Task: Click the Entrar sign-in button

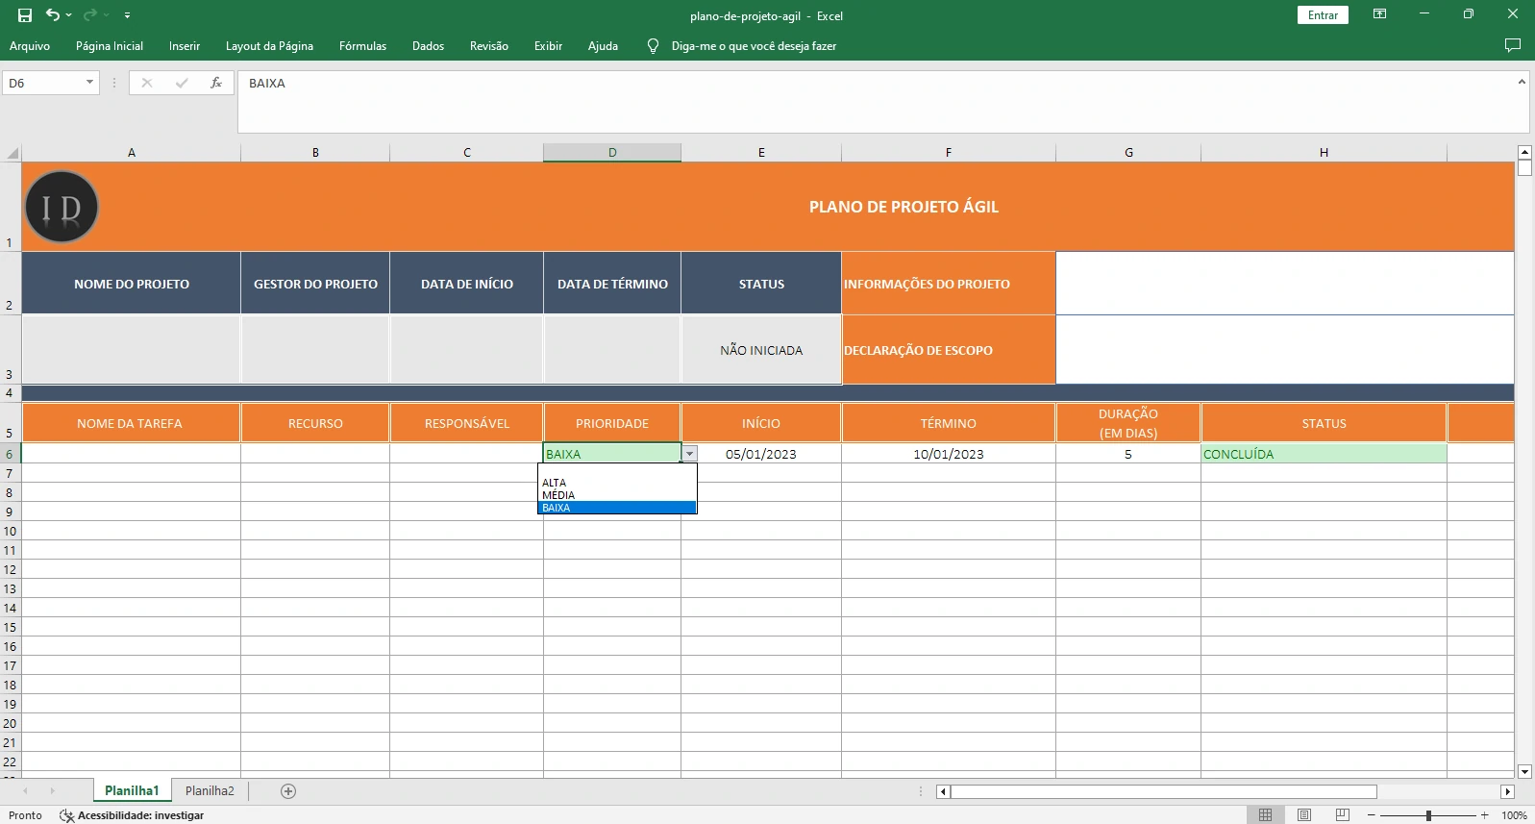Action: pyautogui.click(x=1323, y=15)
